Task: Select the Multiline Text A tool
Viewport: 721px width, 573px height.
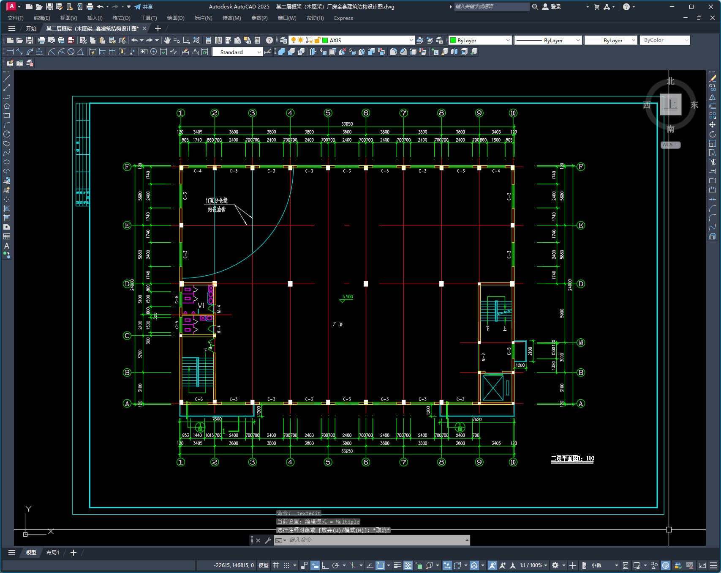Action: point(7,246)
